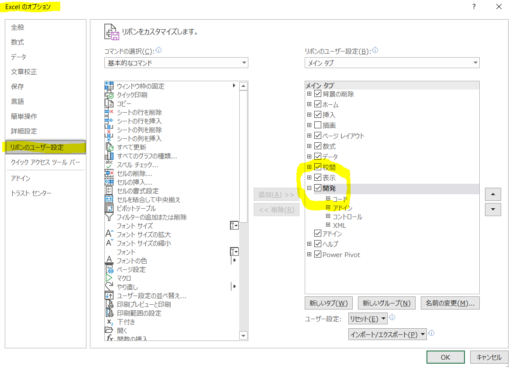Viewport: 509px width, 368px height.
Task: Click the セルを結合して中央揃え icon
Action: click(x=109, y=199)
